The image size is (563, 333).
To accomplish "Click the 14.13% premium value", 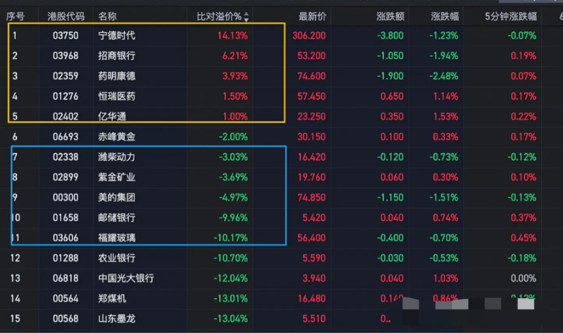I will [x=232, y=36].
